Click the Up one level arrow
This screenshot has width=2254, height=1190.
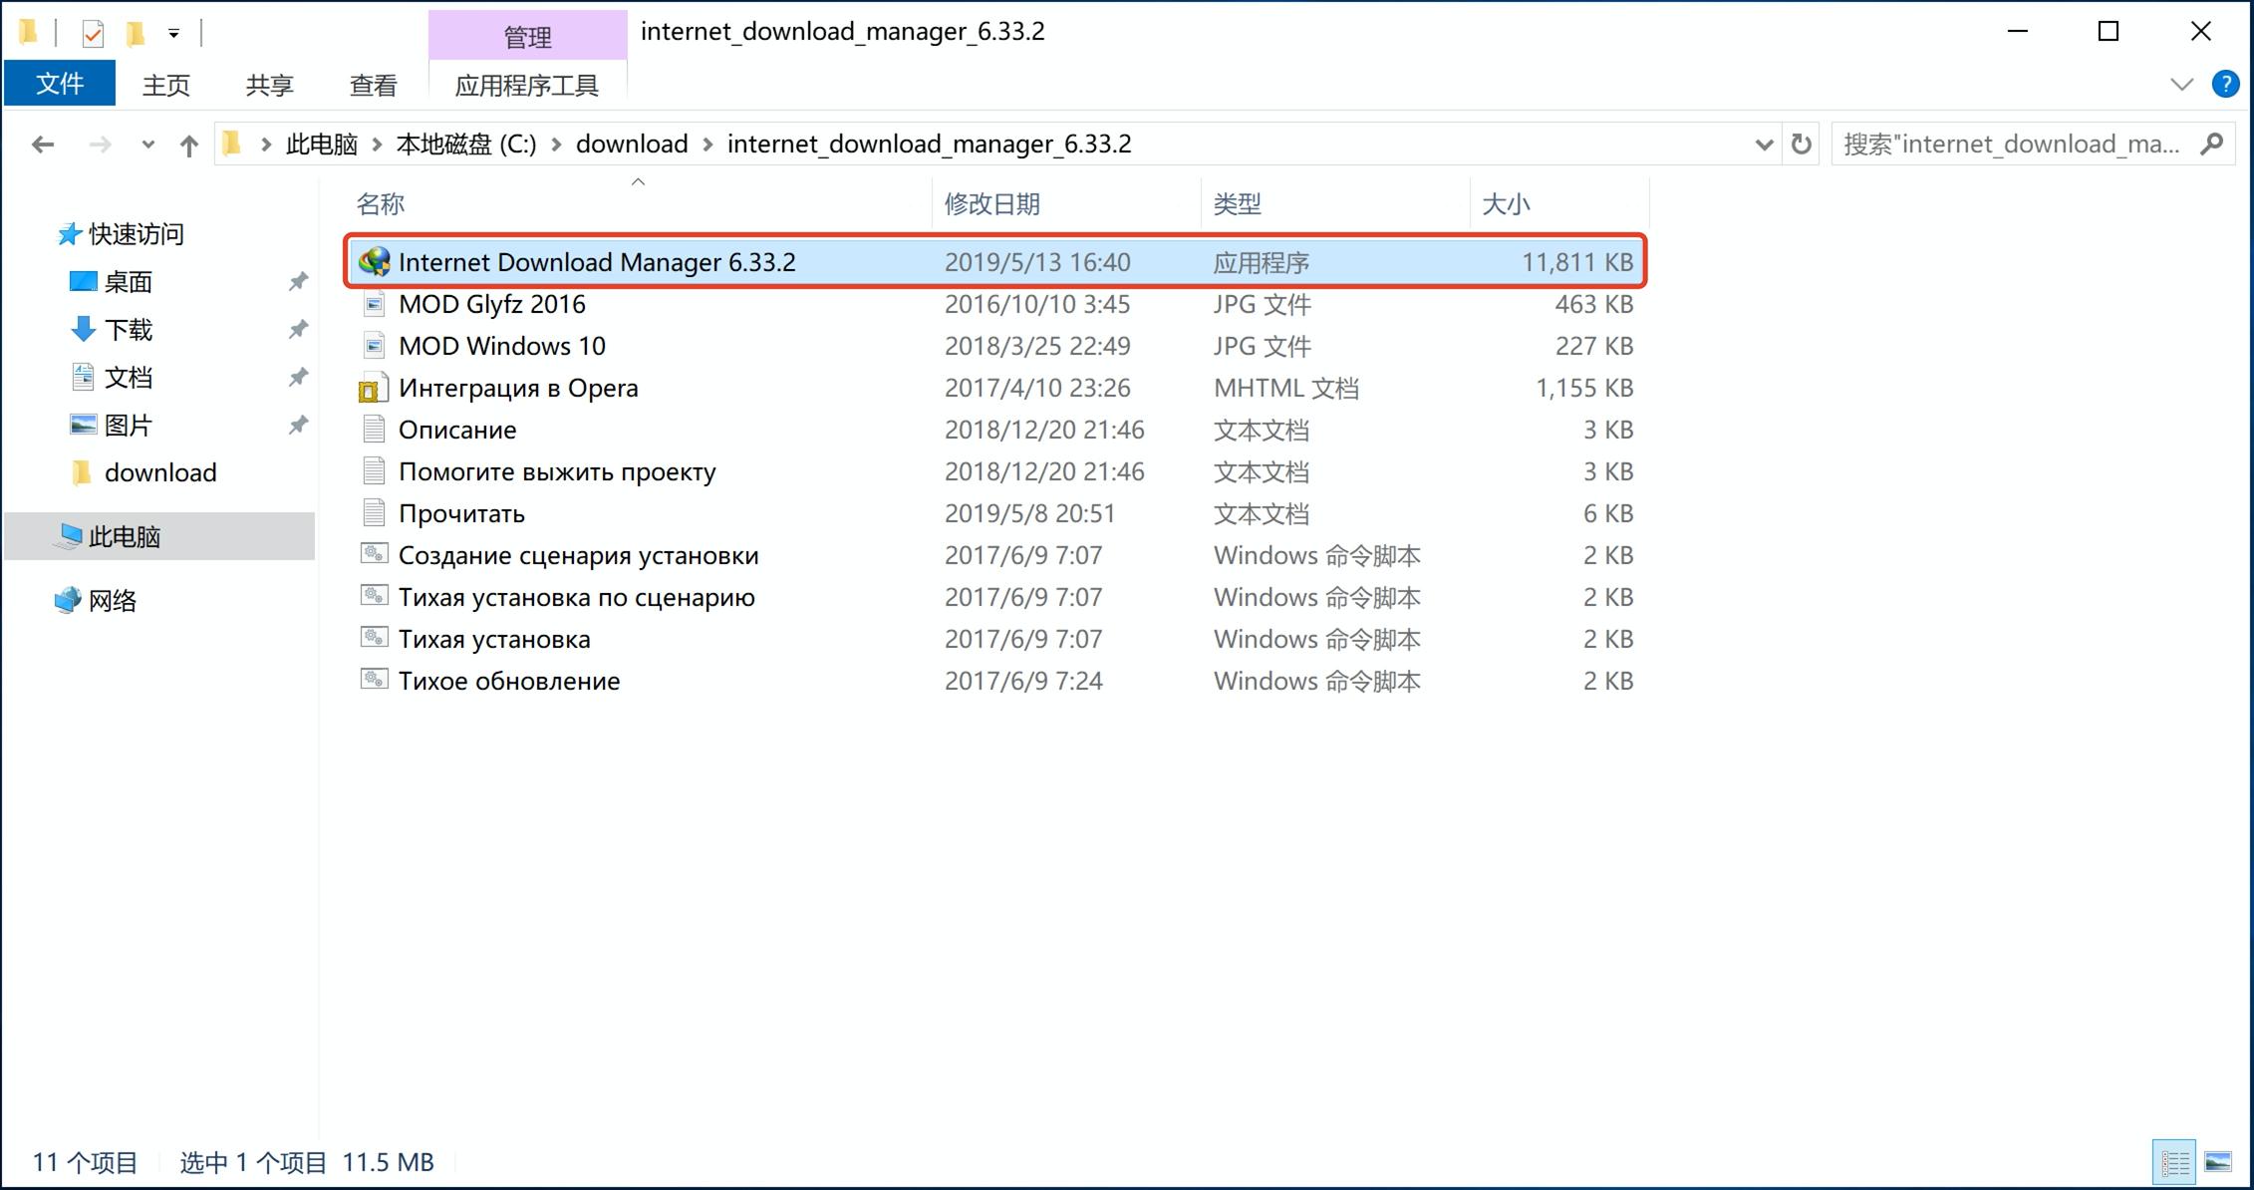pos(188,146)
